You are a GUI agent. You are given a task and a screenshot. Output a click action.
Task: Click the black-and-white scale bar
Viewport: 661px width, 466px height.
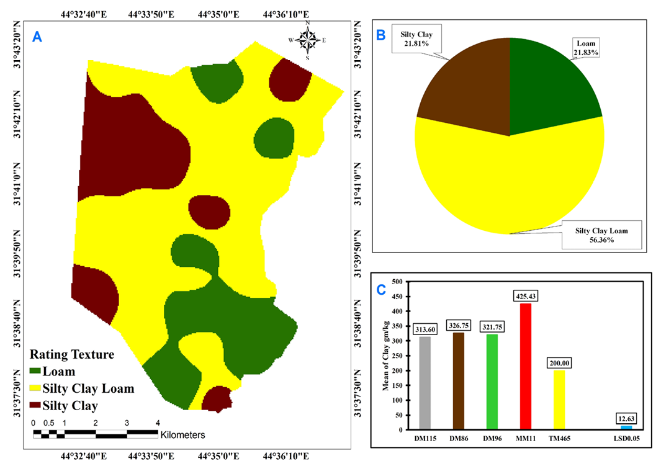96,434
